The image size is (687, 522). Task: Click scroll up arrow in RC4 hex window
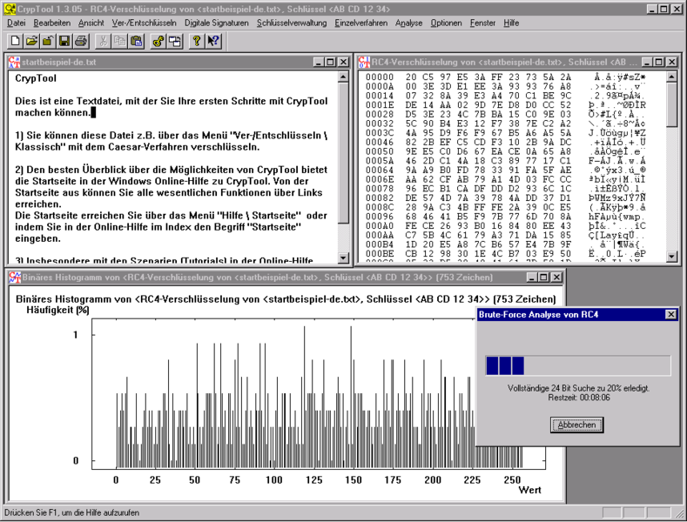tap(671, 77)
